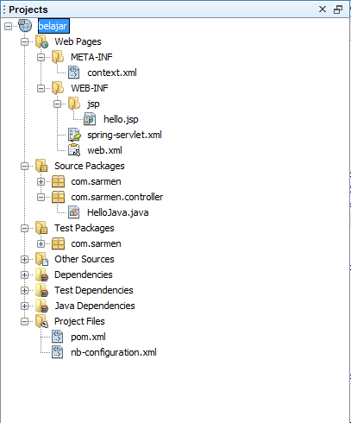The image size is (351, 423).
Task: Click the HelloJava.java file icon
Action: 74,212
